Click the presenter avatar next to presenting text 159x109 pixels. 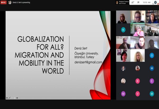(x=10, y=2)
